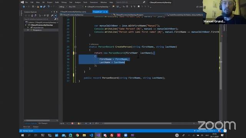Image resolution: width=246 pixels, height=138 pixels.
Task: Click collapse all icon in Solution Explorer
Action: pos(45,15)
